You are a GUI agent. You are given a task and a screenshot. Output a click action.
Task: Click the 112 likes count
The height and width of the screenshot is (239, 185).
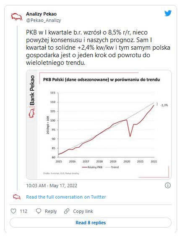click(23, 211)
